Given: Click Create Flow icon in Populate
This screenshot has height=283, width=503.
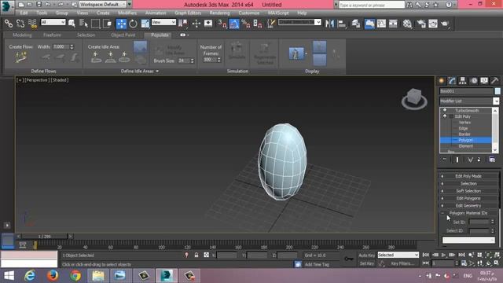Looking at the screenshot, I should tap(20, 57).
